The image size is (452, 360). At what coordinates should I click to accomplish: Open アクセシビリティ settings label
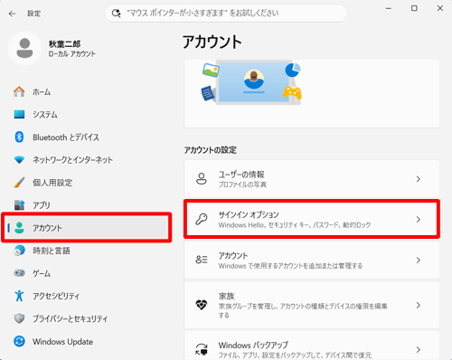tap(56, 296)
